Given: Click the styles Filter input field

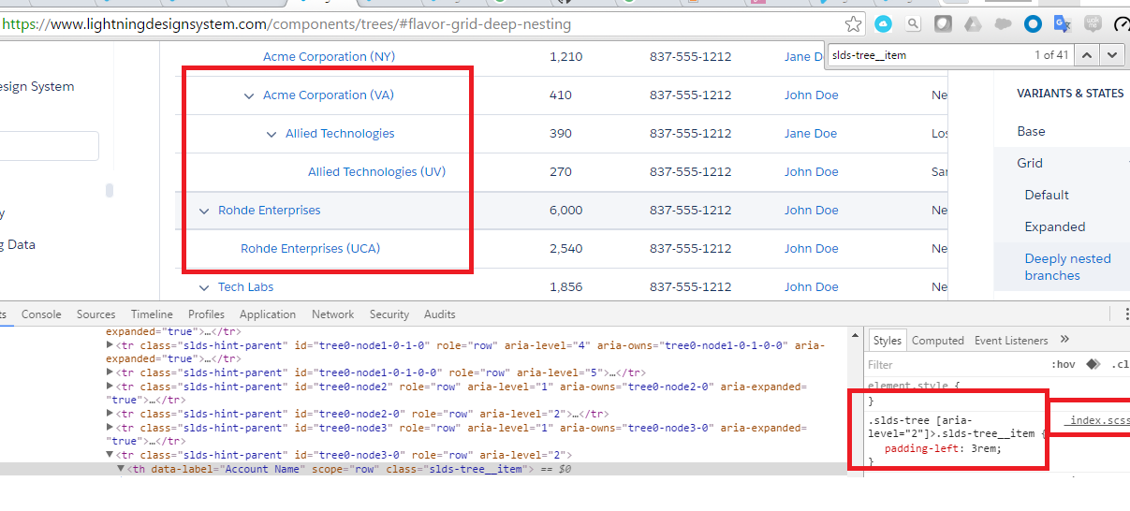Looking at the screenshot, I should tap(946, 365).
